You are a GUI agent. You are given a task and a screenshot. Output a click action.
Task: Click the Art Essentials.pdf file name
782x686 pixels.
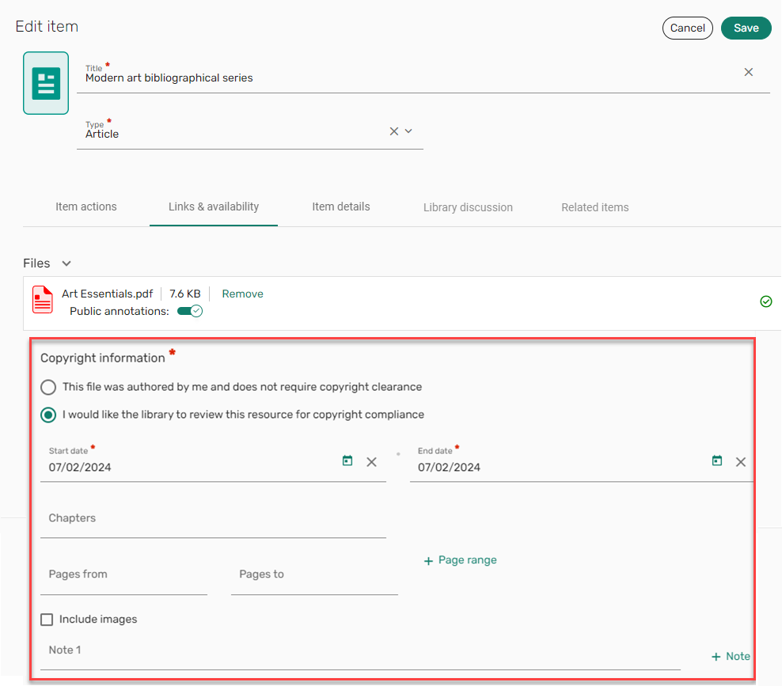(x=107, y=294)
